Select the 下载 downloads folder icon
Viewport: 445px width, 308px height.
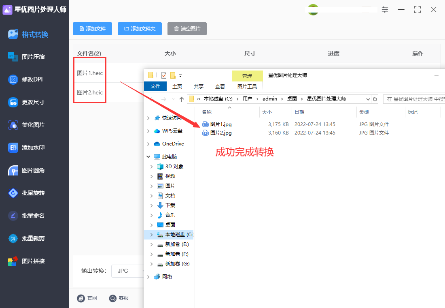click(160, 205)
